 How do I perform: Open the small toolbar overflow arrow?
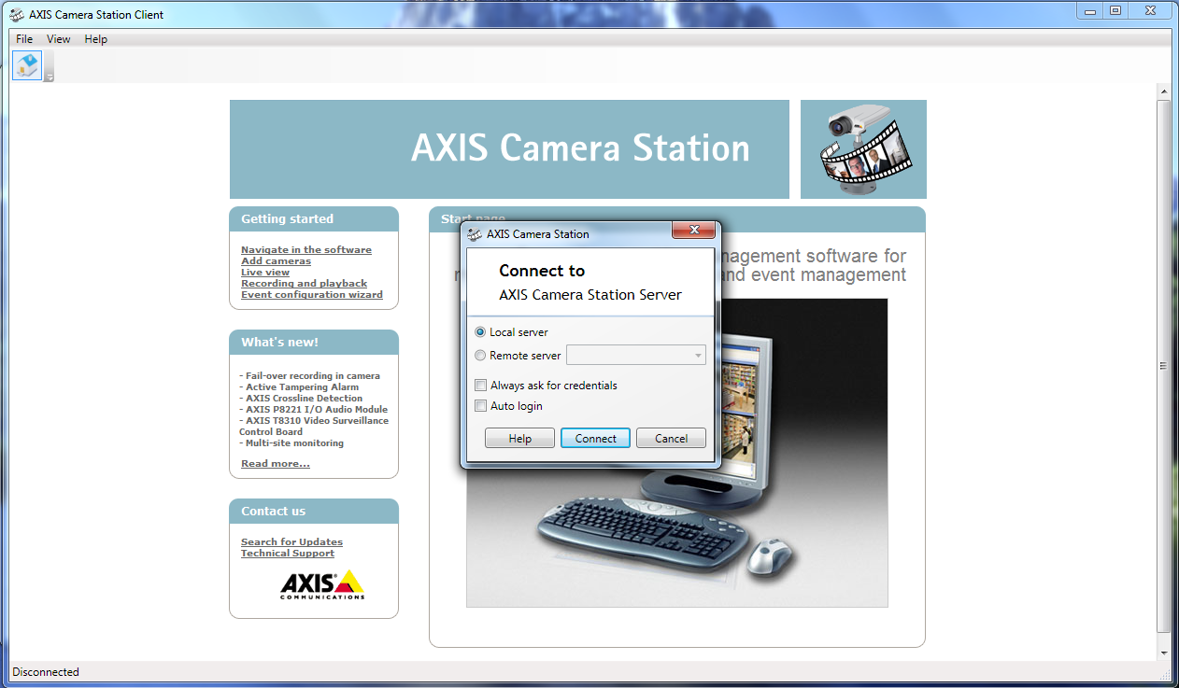50,77
